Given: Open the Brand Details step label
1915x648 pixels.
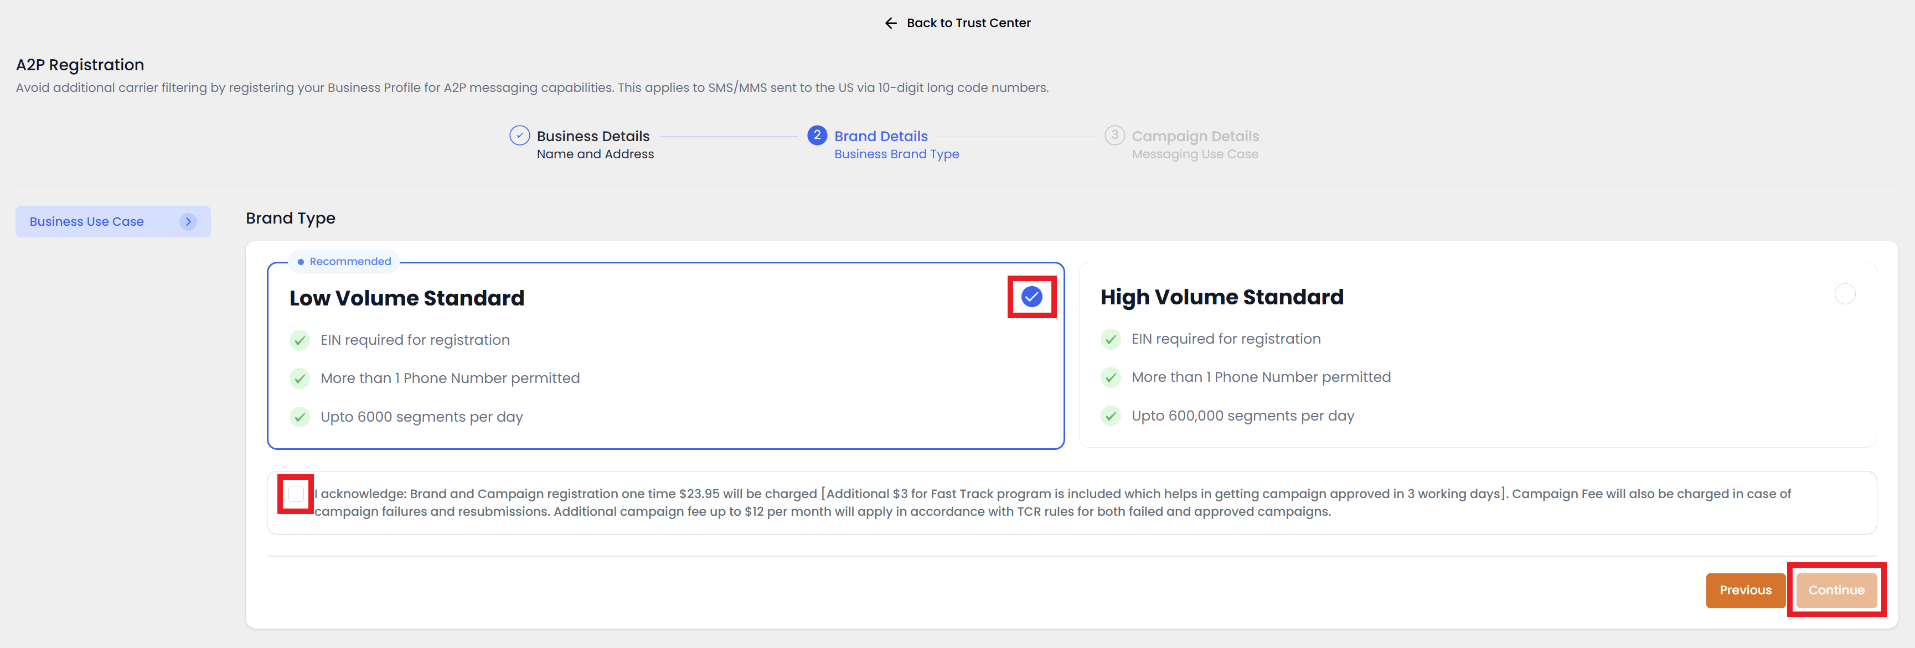Looking at the screenshot, I should coord(880,136).
